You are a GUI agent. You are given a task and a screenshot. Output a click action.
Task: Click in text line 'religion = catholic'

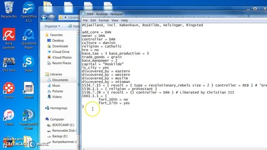click(102, 46)
